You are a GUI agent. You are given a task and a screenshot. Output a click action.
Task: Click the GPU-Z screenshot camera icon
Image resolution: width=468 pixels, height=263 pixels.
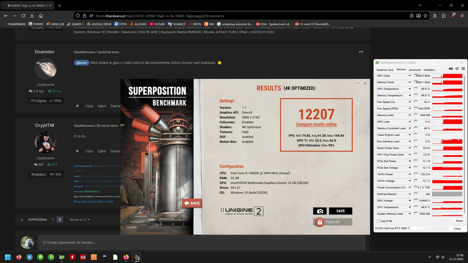pyautogui.click(x=451, y=69)
